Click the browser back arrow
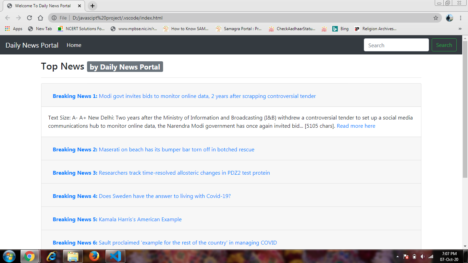 click(8, 18)
